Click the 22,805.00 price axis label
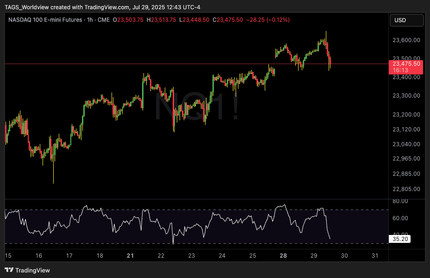 [x=406, y=189]
